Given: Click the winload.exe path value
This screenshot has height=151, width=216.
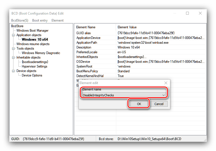Looking at the screenshot, I should (143, 43).
